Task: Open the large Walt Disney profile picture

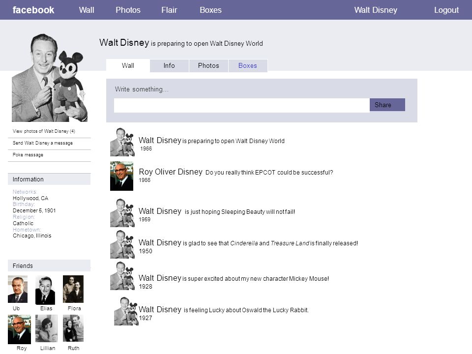Action: click(x=49, y=78)
